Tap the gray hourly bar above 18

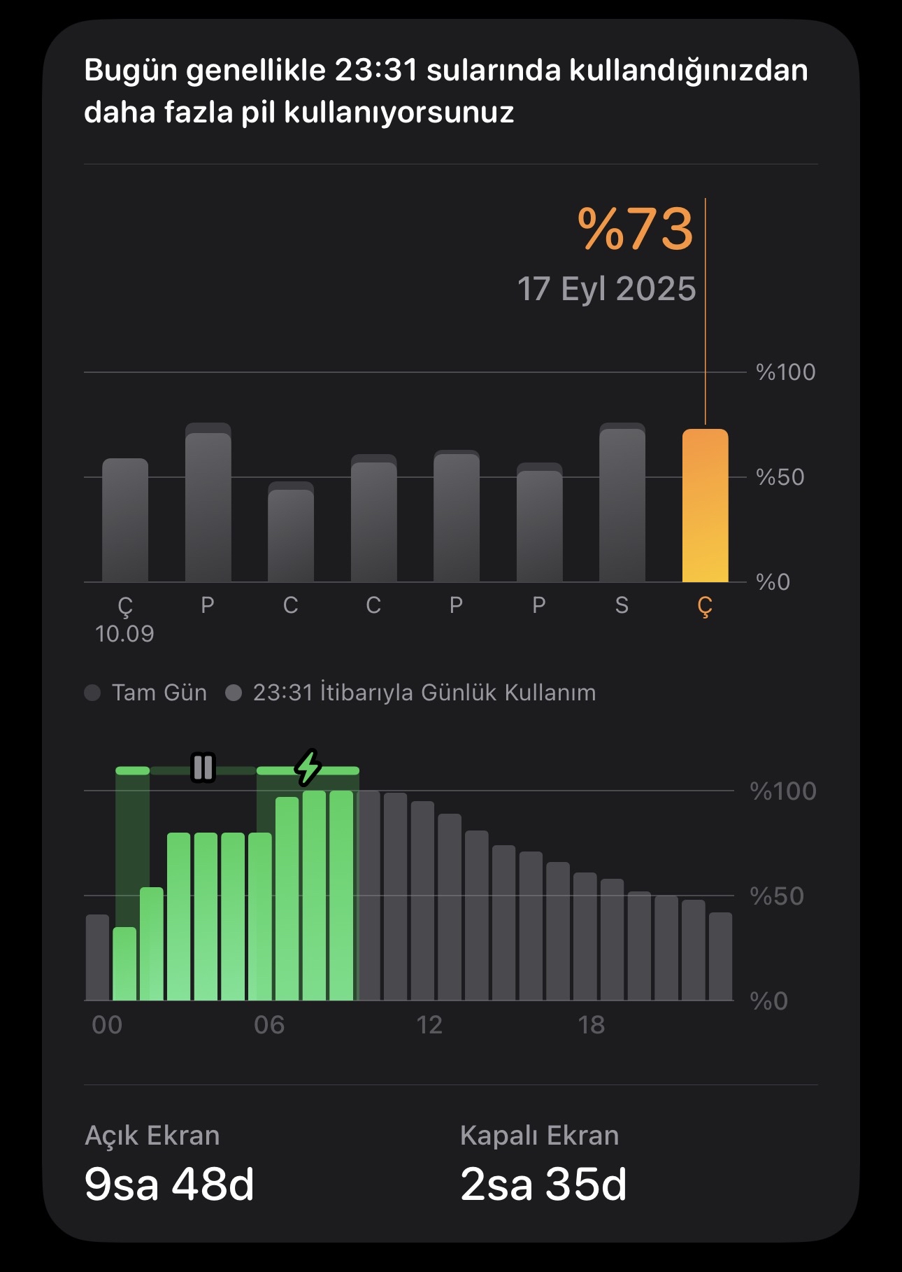point(585,936)
